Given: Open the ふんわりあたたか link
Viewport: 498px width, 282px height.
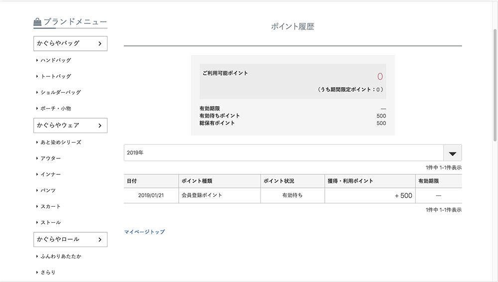Looking at the screenshot, I should pyautogui.click(x=61, y=256).
